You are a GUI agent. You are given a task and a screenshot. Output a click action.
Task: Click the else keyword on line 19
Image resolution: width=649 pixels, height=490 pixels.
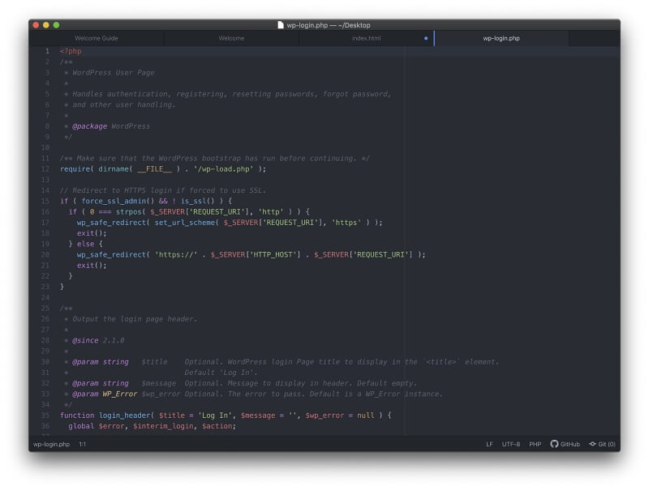coord(86,244)
